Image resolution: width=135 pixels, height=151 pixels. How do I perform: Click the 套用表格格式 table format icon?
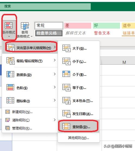coord(25,26)
